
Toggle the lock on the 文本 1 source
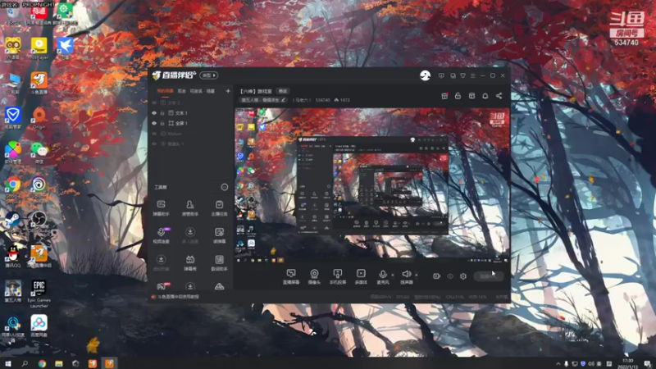[x=162, y=113]
